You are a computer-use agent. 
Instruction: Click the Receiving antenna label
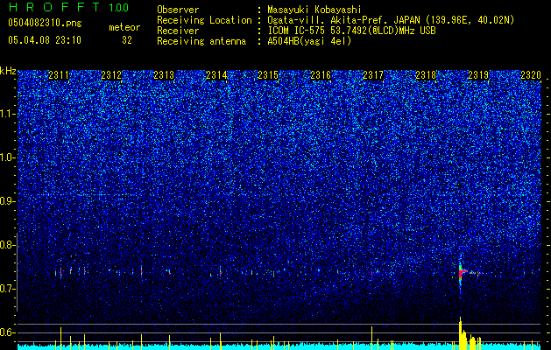(x=201, y=41)
